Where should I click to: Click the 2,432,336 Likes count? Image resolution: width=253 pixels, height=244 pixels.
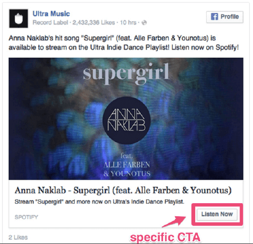tap(94, 22)
